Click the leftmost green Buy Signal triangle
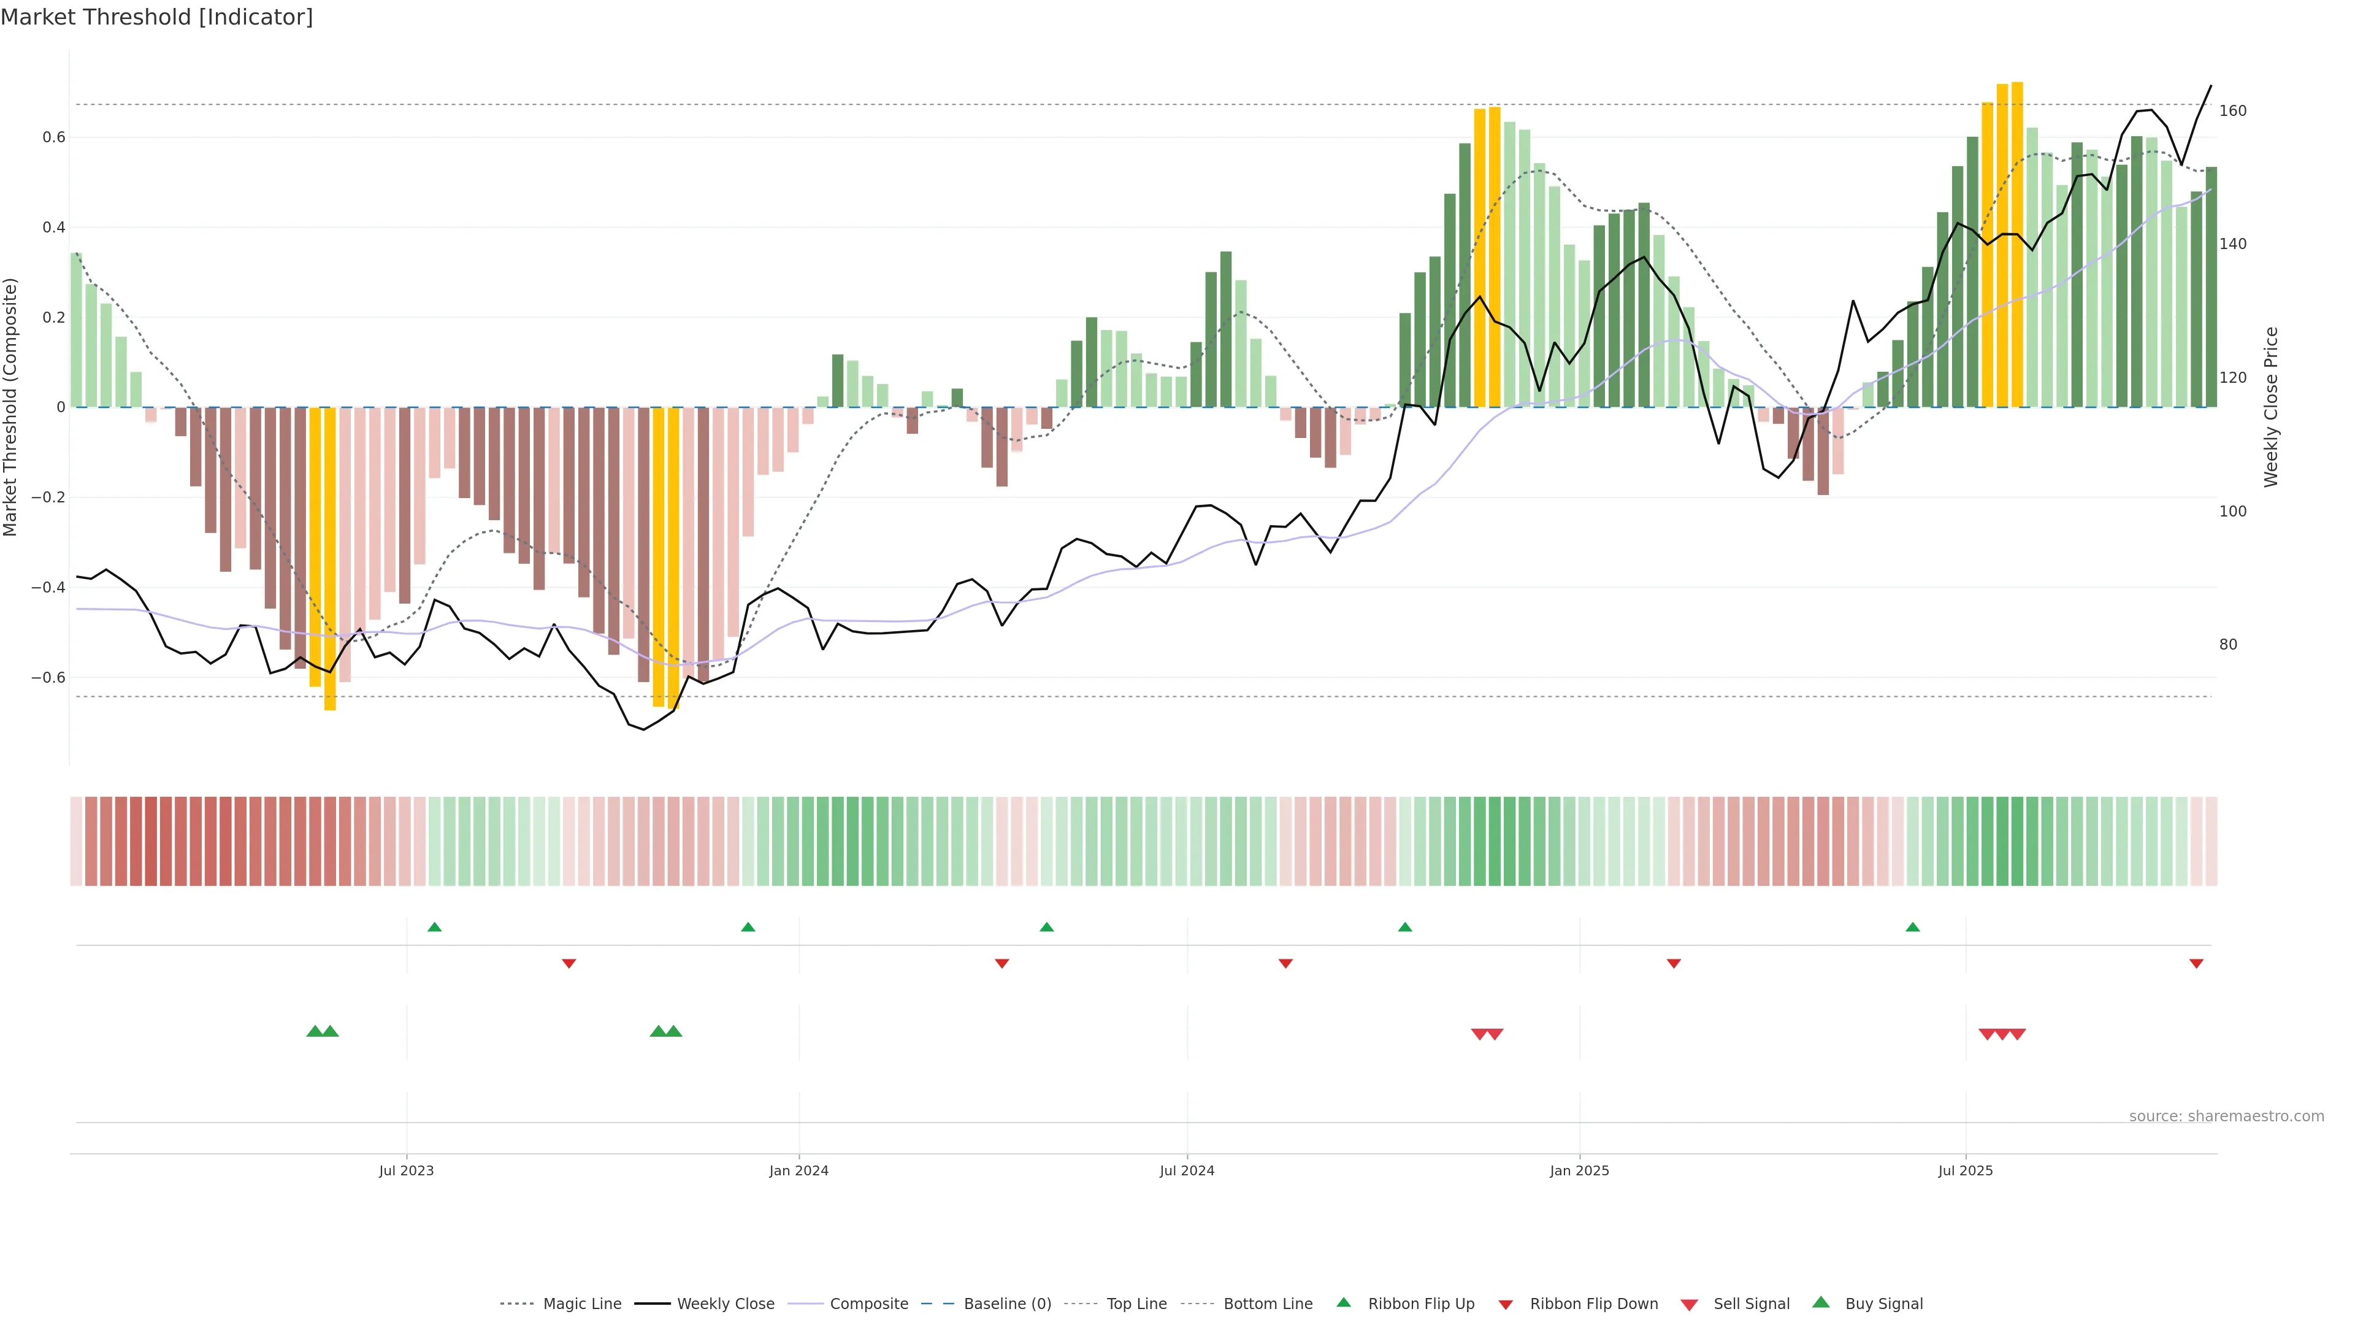Screen dimensions: 2355x1325 (315, 1031)
